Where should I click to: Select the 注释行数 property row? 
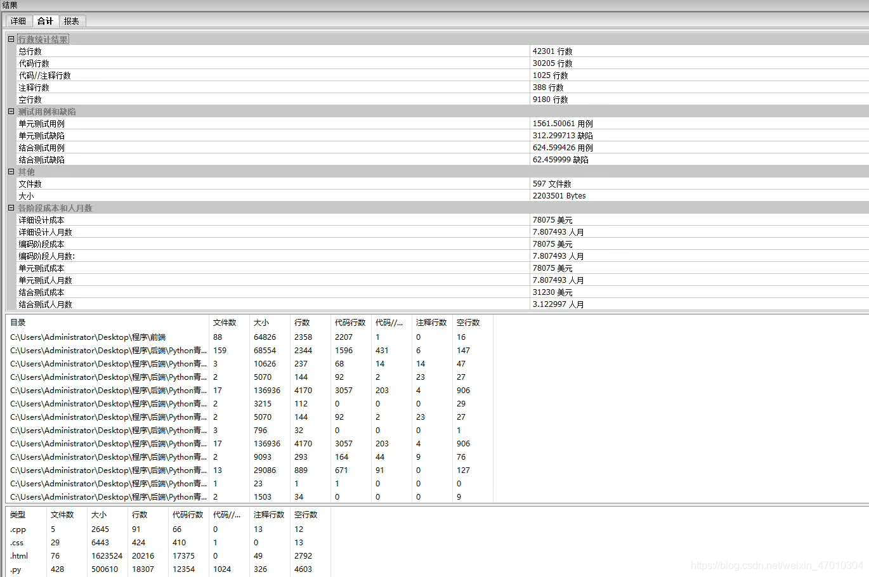pos(442,88)
